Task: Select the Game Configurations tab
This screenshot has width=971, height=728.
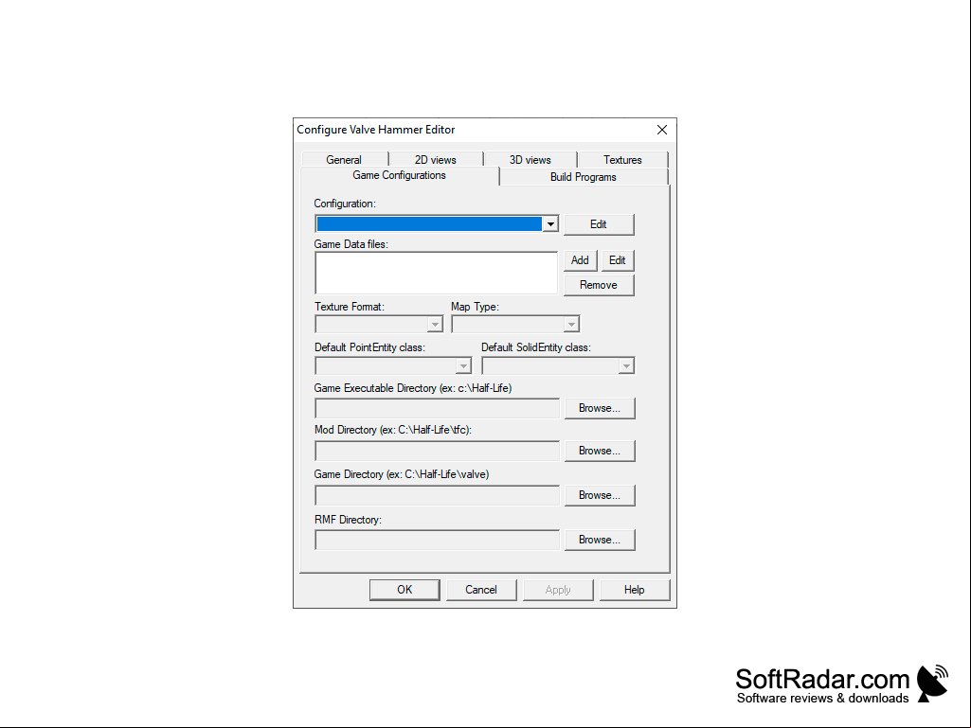Action: [400, 175]
